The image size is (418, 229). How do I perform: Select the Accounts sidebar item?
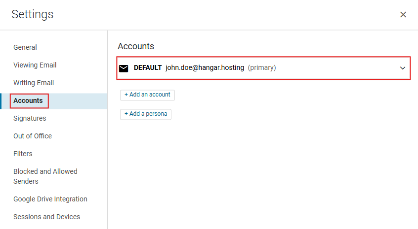pos(28,100)
